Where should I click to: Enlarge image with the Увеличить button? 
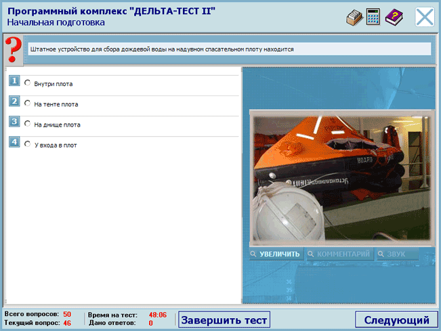click(276, 254)
